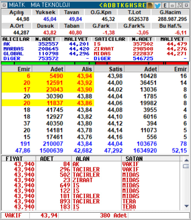
Task: Click the Dusuk header cell
Action: coord(45,26)
